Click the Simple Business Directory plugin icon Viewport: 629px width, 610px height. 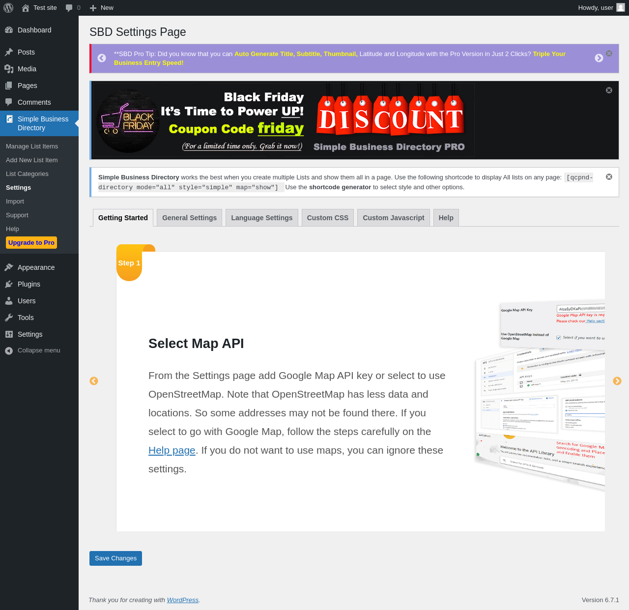9,119
